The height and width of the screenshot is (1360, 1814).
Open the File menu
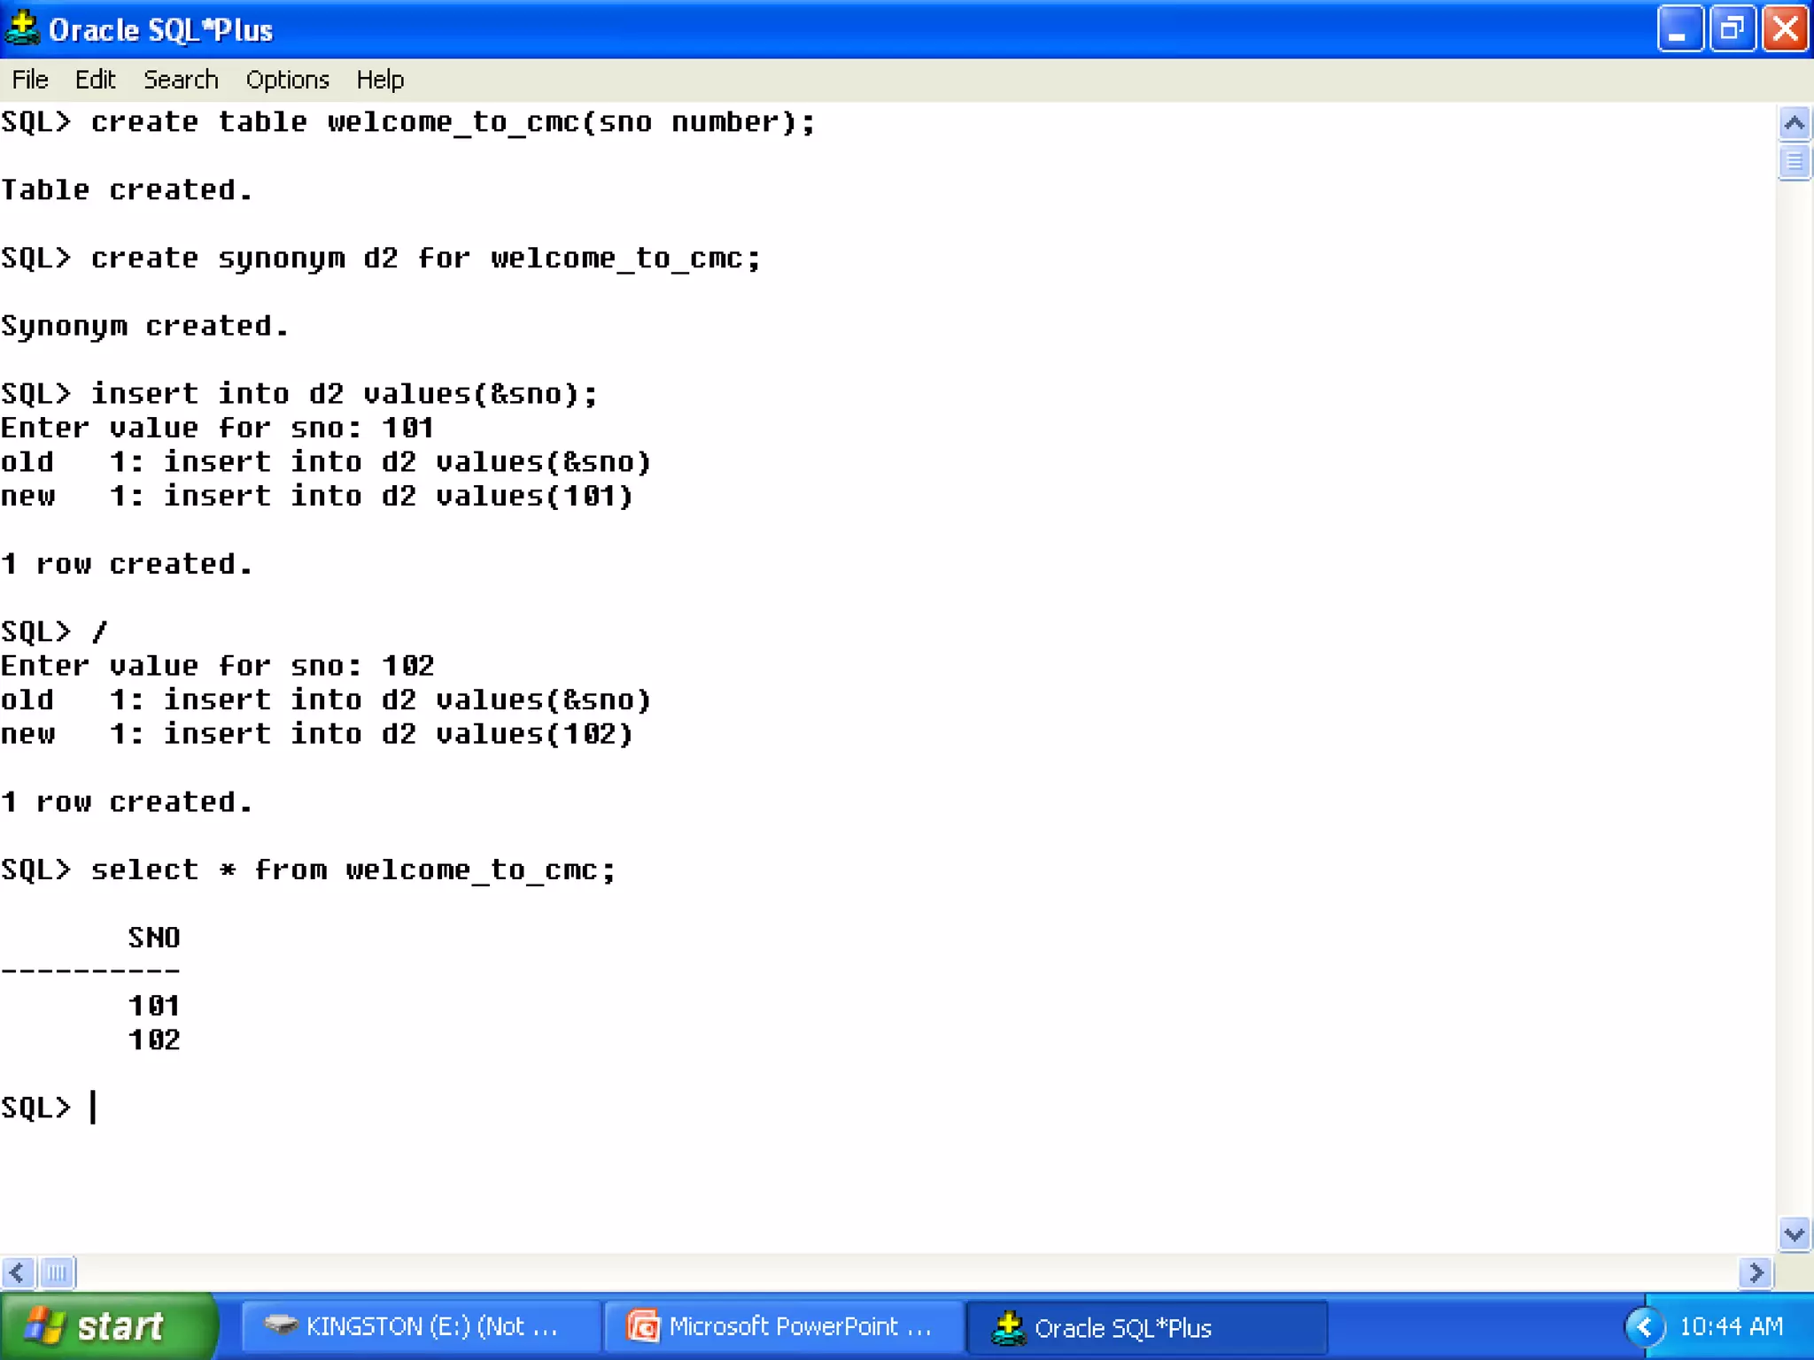click(30, 80)
